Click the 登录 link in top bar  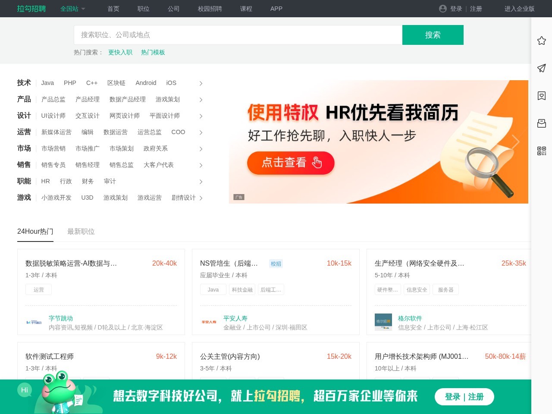tap(456, 9)
